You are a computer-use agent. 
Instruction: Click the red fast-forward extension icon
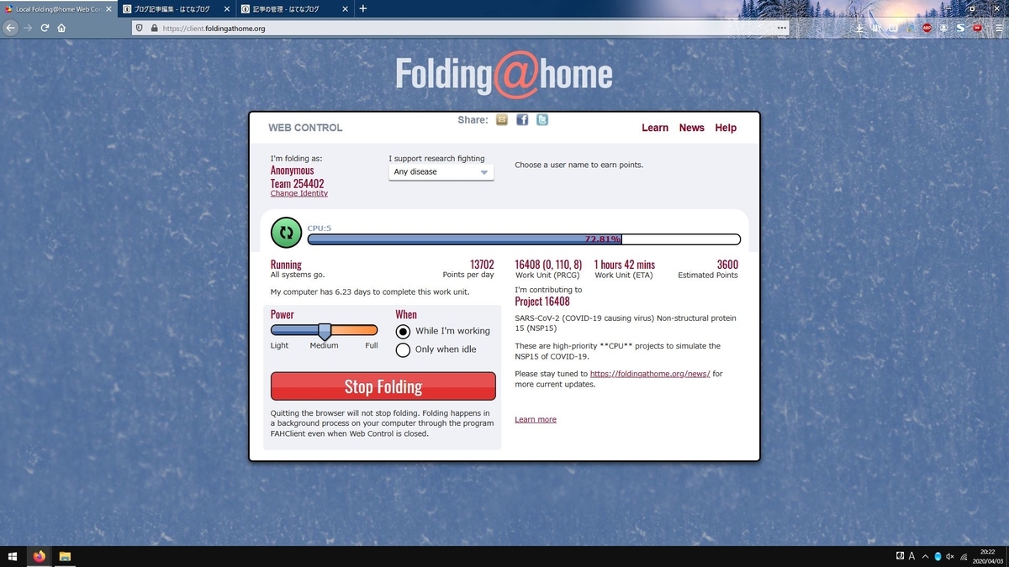[x=977, y=28]
